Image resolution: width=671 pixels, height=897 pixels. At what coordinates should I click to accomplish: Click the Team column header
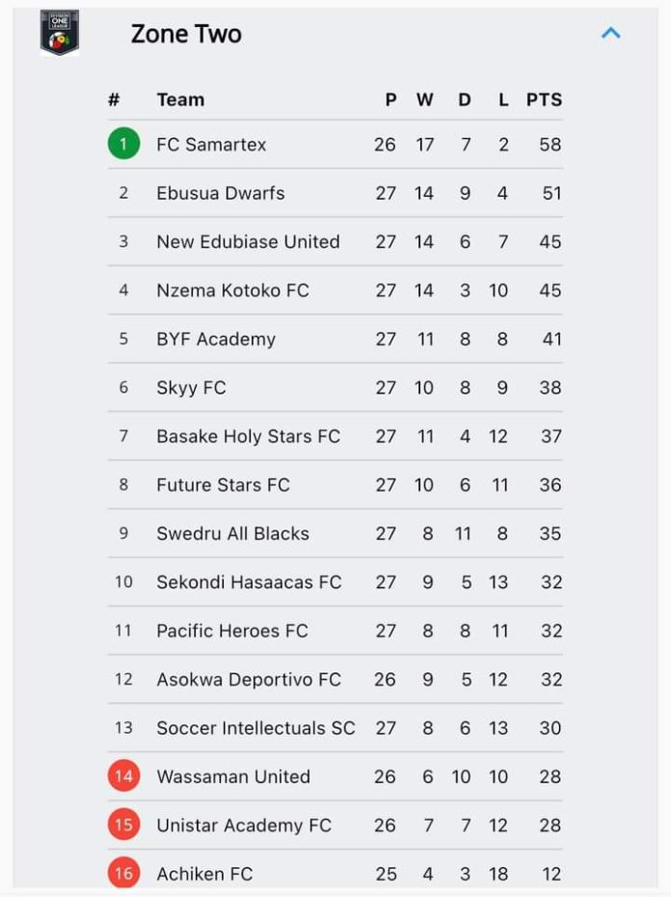[x=180, y=99]
